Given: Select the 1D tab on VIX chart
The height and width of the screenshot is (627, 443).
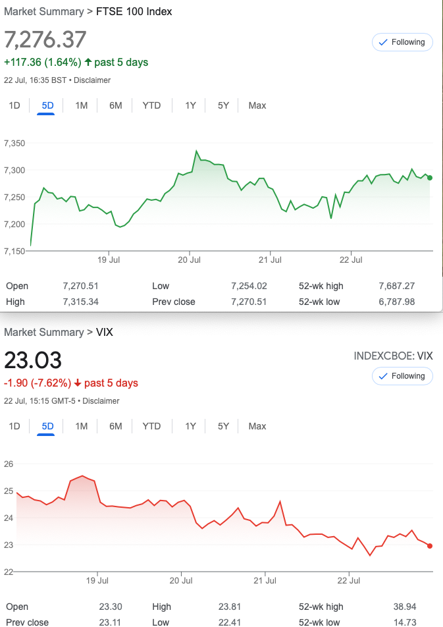Looking at the screenshot, I should pos(14,426).
